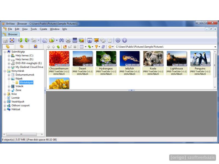
Task: Expand the Videók tree node
Action: [9, 86]
